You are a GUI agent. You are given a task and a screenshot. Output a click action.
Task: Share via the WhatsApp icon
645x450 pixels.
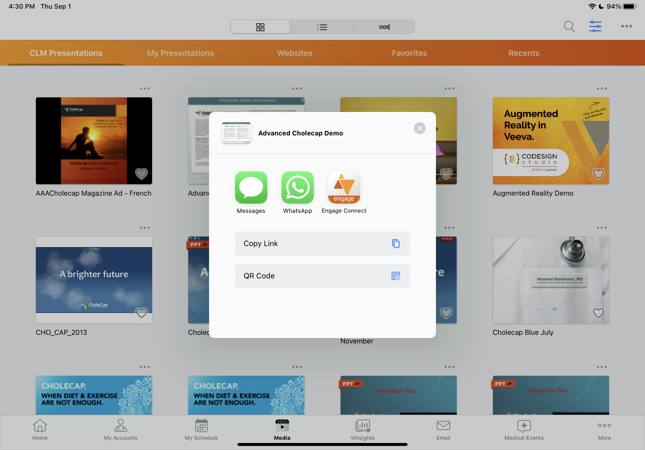click(x=297, y=187)
